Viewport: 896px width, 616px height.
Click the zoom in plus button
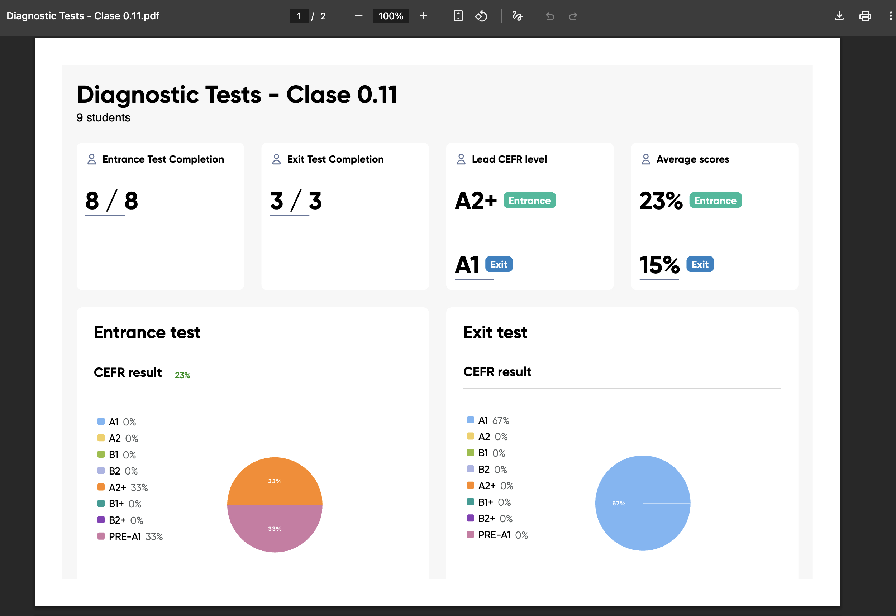click(x=423, y=16)
